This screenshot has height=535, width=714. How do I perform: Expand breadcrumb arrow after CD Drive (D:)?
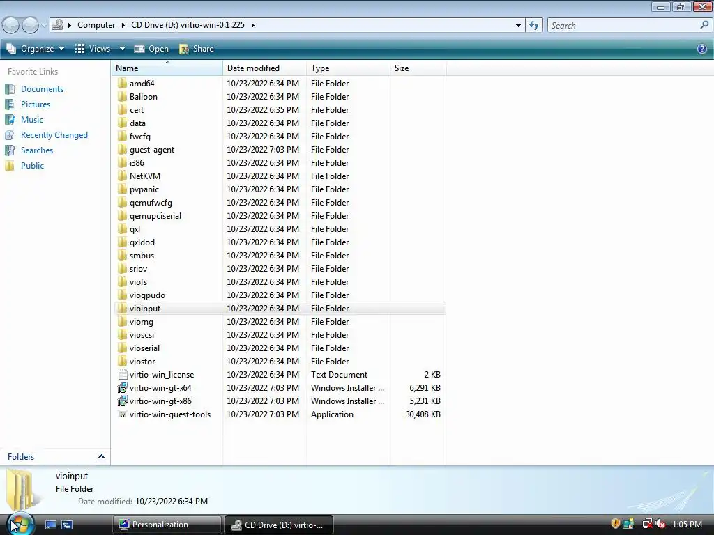(x=252, y=25)
